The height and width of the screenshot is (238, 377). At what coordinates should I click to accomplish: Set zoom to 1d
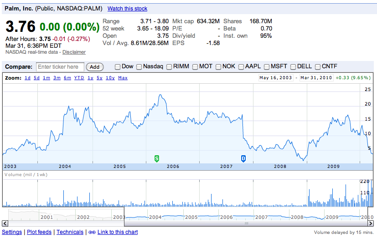pyautogui.click(x=27, y=78)
